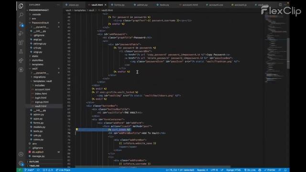Change language mode via Django HTML

click(234, 170)
